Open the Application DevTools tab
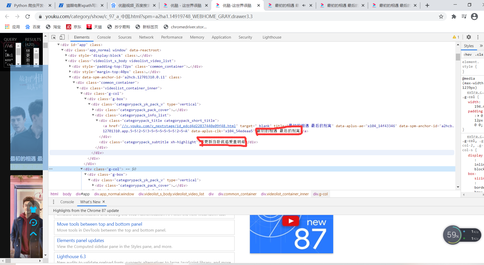This screenshot has height=265, width=484. 221,37
